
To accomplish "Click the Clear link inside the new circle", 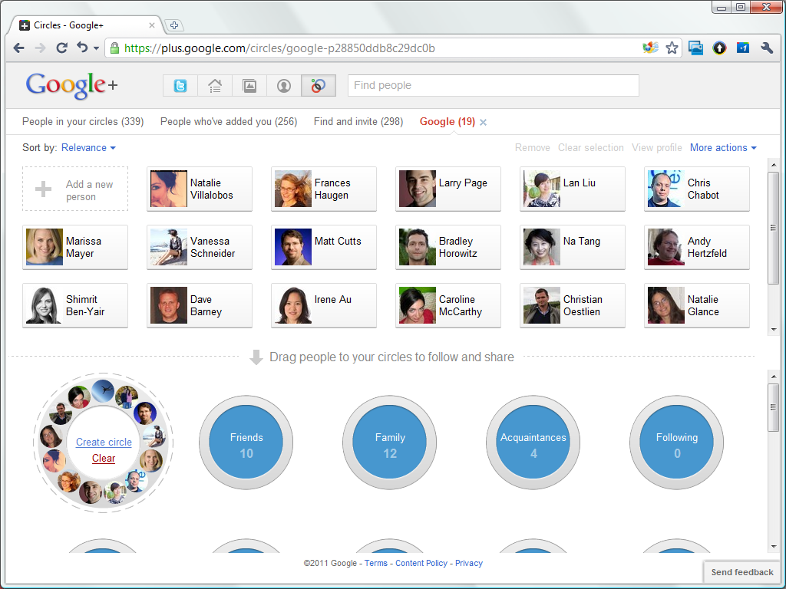I will pos(103,458).
